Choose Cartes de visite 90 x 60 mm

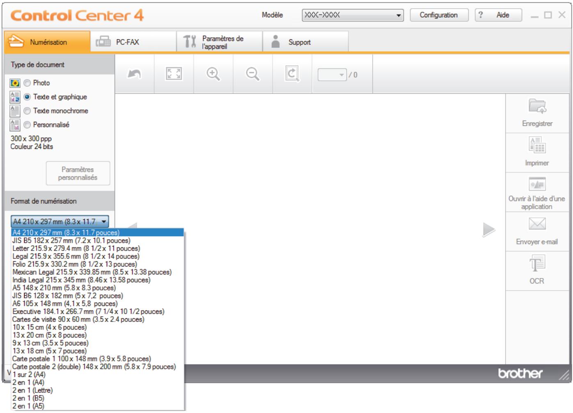(x=98, y=319)
